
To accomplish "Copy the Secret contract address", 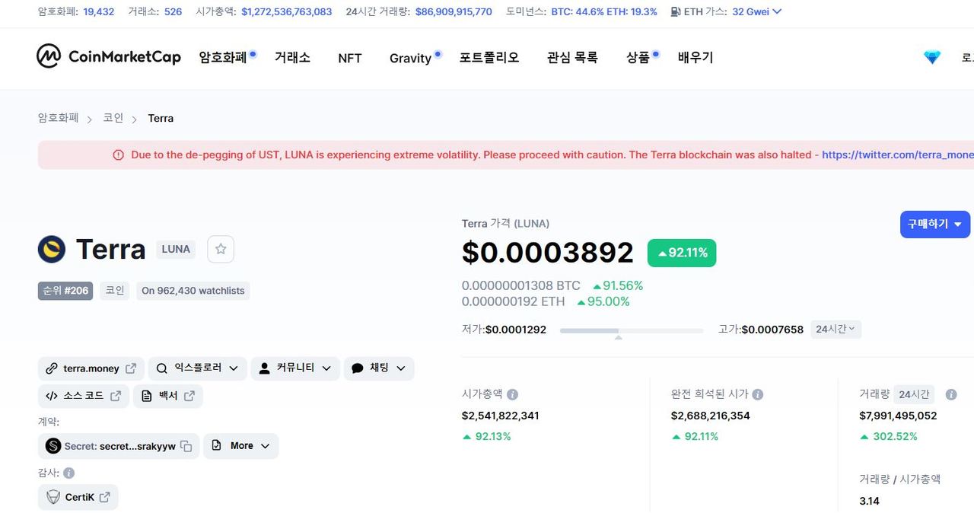I will [x=186, y=446].
